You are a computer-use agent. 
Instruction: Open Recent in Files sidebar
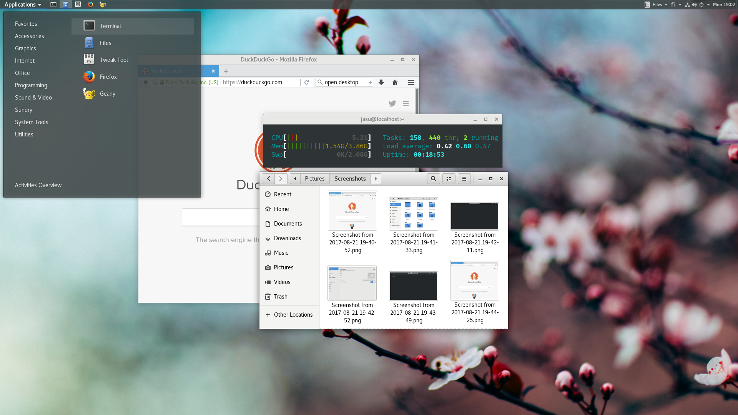(x=289, y=194)
